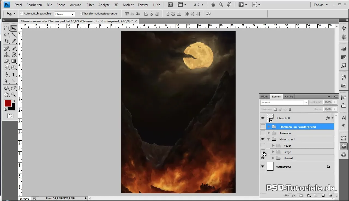Screen dimensions: 349x201
Task: Open the Layers panel options menu
Action: pyautogui.click(x=336, y=96)
